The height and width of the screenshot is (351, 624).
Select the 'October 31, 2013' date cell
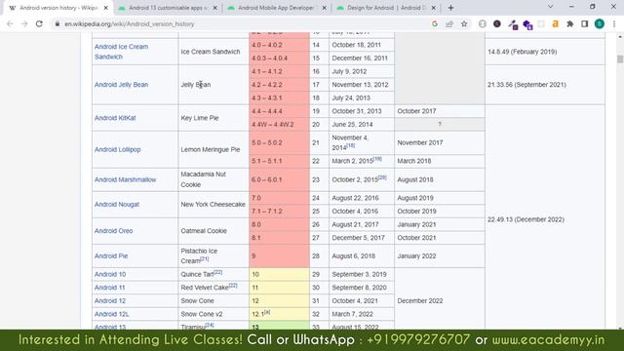[x=362, y=111]
